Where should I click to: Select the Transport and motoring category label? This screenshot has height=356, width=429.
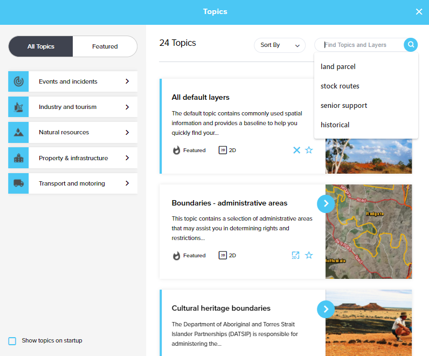pos(72,183)
